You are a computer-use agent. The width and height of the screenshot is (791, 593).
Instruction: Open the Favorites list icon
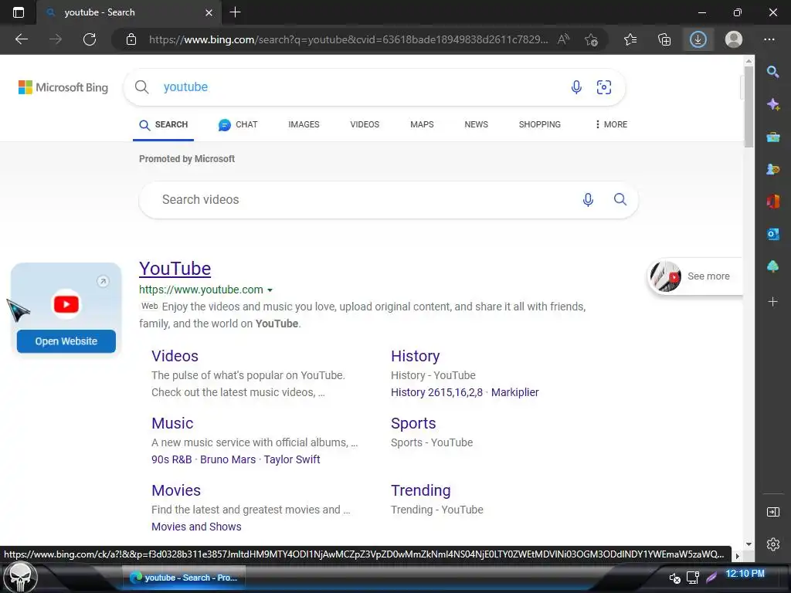(x=630, y=39)
